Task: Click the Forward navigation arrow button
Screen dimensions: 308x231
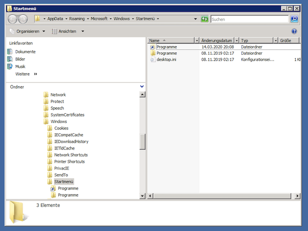Action: (25, 19)
